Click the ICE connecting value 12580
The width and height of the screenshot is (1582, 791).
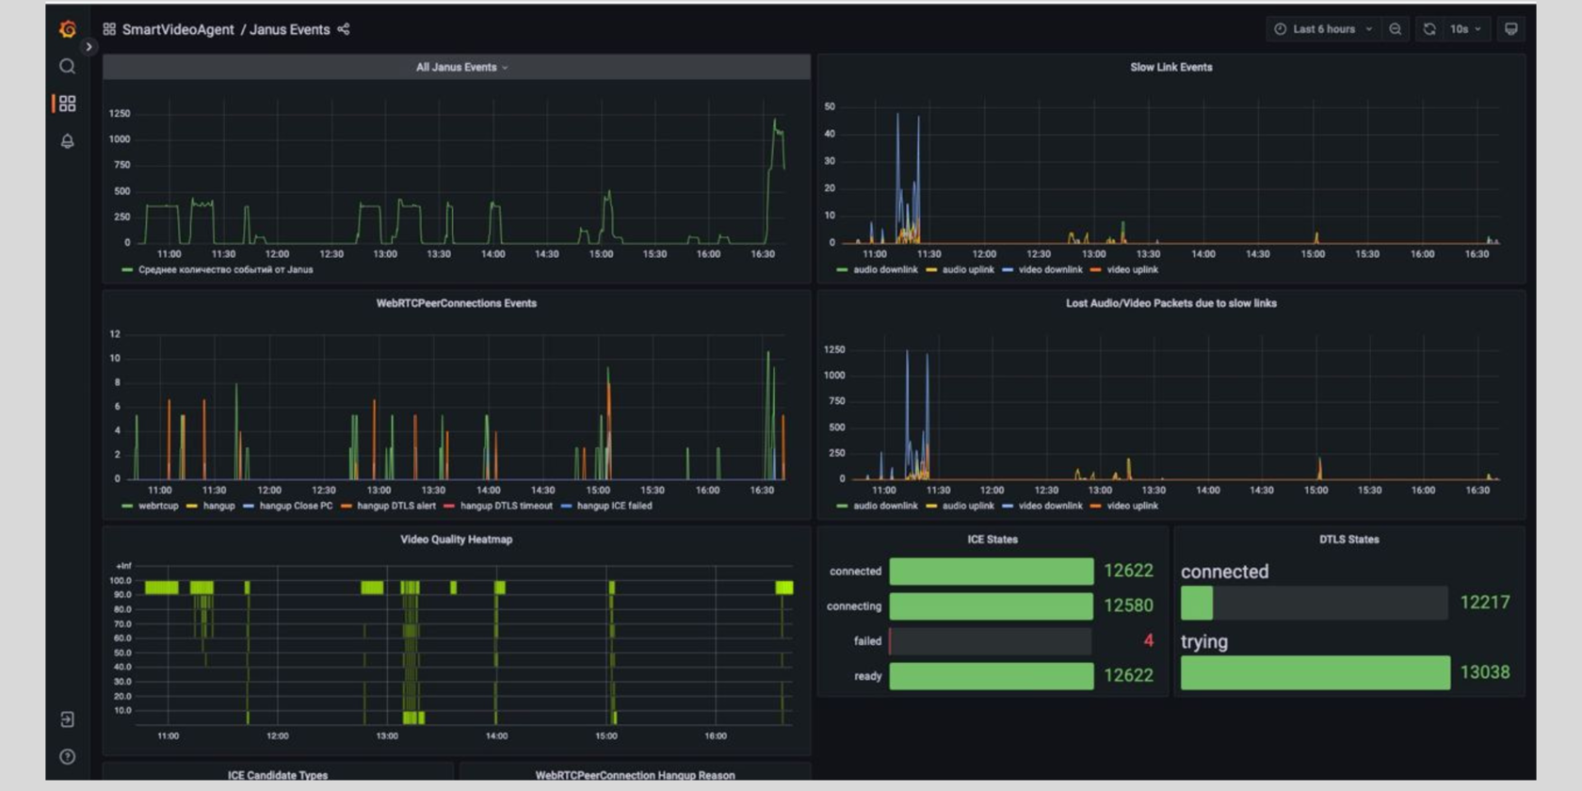(1128, 606)
